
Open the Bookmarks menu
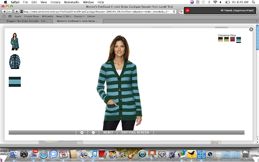point(72,2)
